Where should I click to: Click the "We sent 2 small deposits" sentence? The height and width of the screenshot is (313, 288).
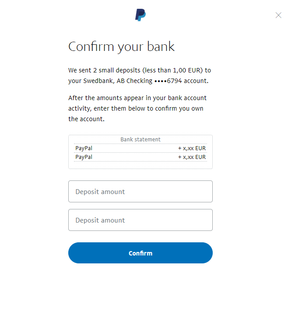[x=140, y=76]
